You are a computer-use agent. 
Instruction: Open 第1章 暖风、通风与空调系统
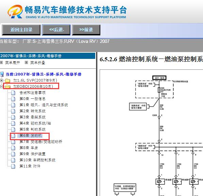(44, 105)
